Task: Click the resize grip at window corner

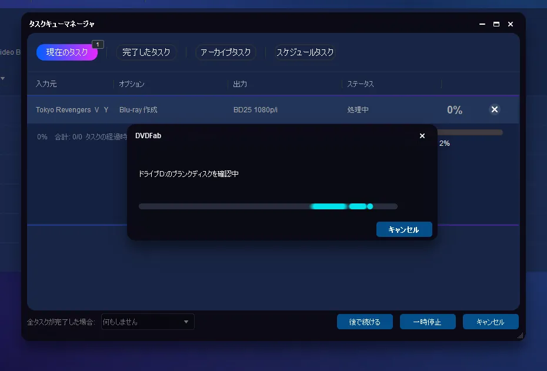Action: point(520,336)
